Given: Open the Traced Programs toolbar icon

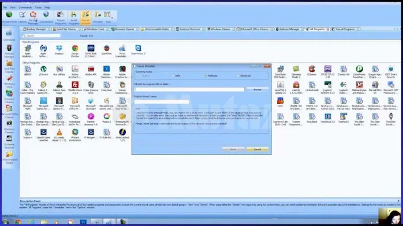Looking at the screenshot, I should [x=61, y=18].
